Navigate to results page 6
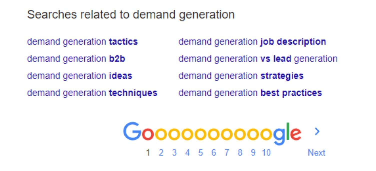 click(214, 152)
